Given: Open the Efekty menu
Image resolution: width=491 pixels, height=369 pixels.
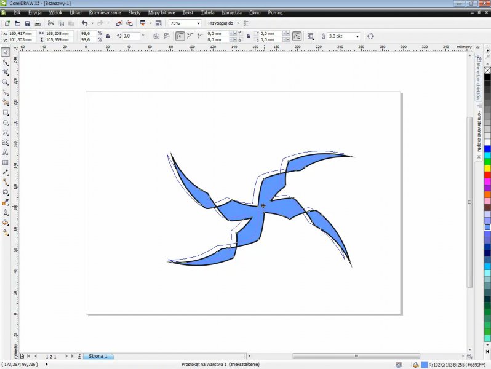Looking at the screenshot, I should [134, 12].
